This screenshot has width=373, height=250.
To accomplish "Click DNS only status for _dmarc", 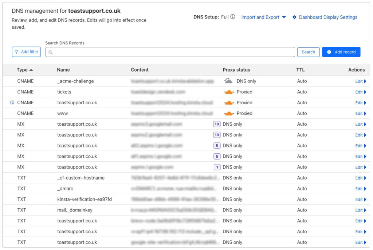I will pos(232,189).
